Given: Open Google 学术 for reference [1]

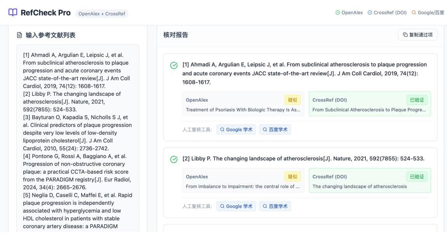Looking at the screenshot, I should (x=236, y=130).
